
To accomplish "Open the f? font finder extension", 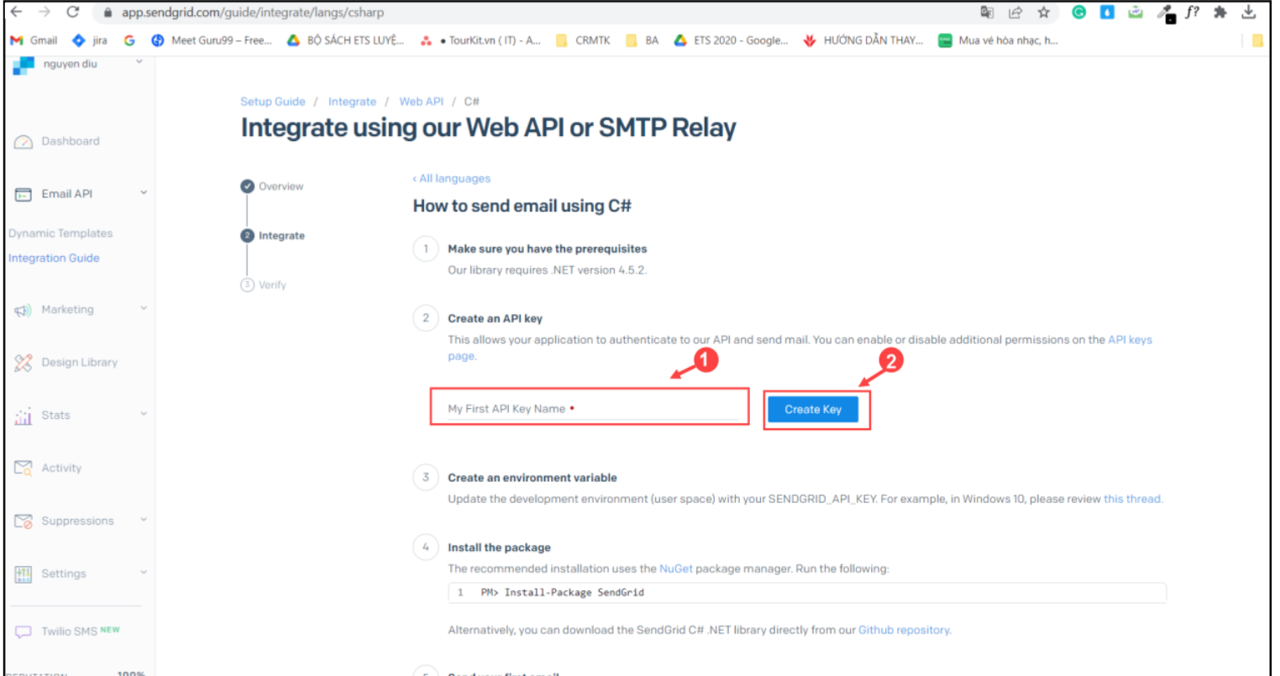I will coord(1192,12).
